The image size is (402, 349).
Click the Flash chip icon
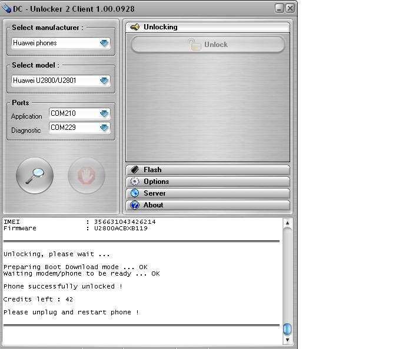point(135,170)
